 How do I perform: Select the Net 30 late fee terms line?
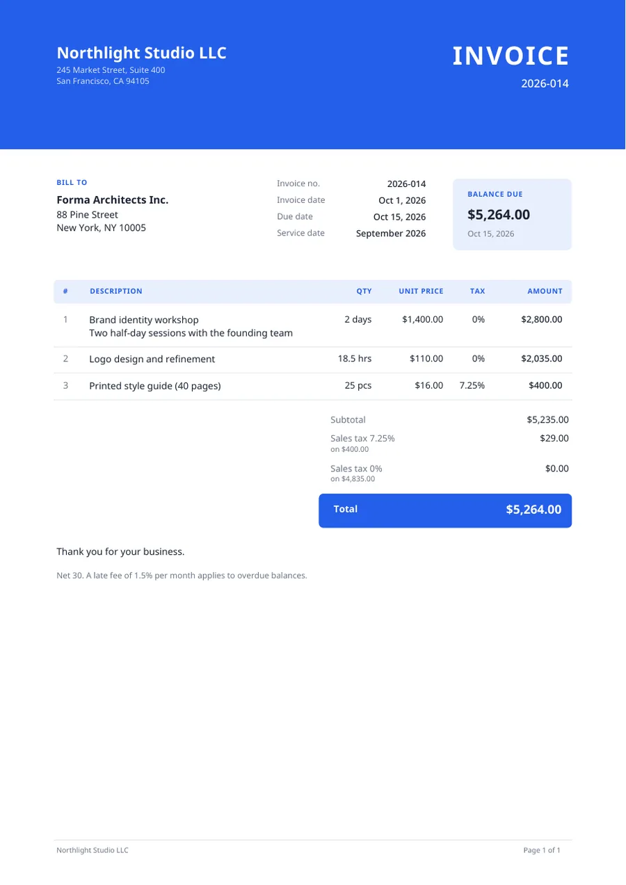click(182, 576)
